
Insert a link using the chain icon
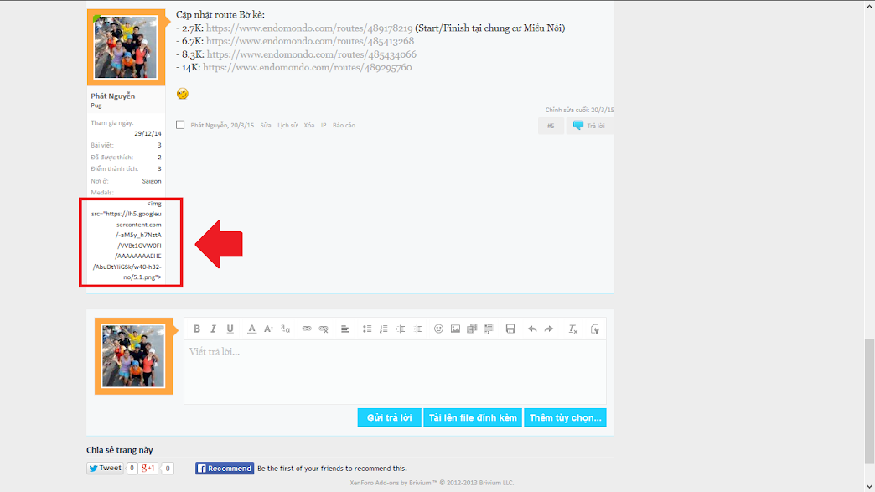point(307,329)
